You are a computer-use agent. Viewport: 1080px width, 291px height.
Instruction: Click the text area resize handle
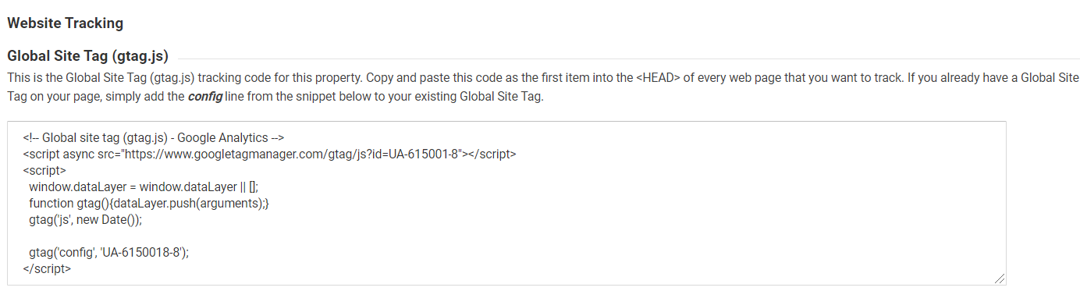tap(1000, 278)
